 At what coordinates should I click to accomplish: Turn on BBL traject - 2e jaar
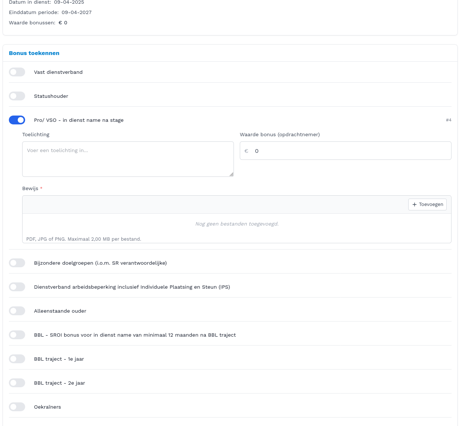17,383
